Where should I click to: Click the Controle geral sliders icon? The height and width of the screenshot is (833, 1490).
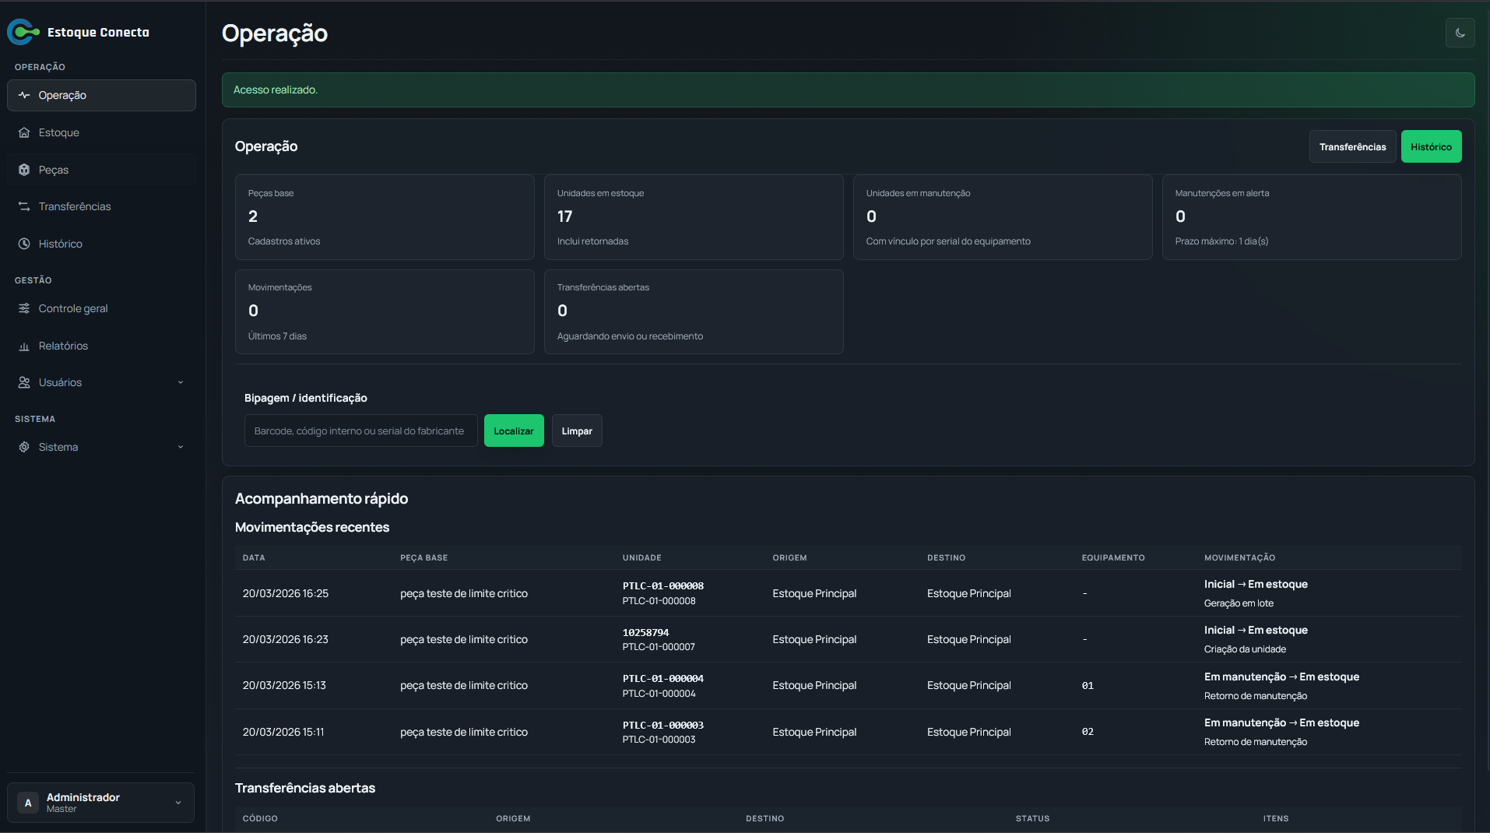point(24,308)
